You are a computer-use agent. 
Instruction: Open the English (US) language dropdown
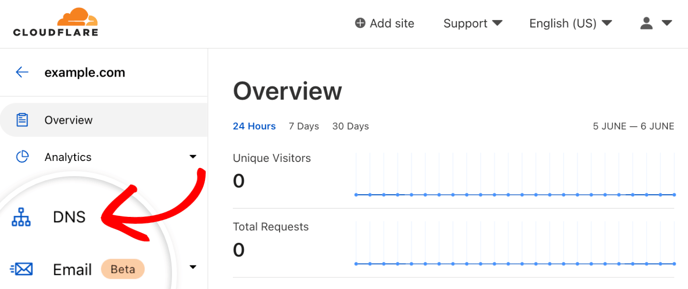tap(570, 23)
